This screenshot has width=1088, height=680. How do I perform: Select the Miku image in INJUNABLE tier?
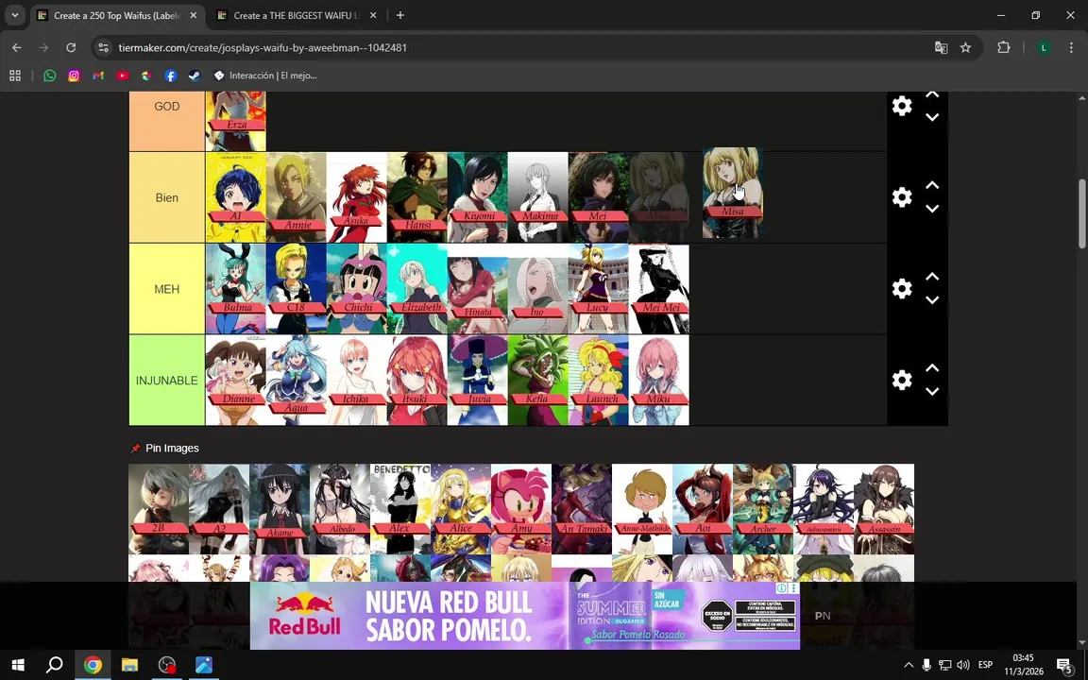point(658,381)
